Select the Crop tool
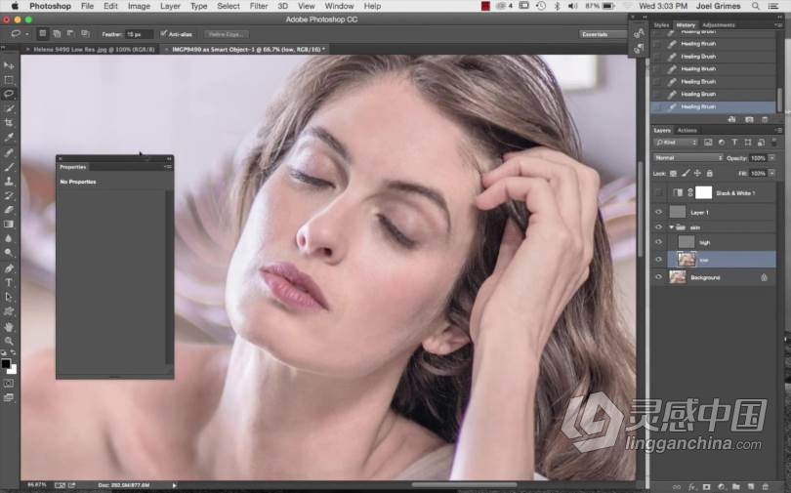This screenshot has height=493, width=791. (x=9, y=122)
